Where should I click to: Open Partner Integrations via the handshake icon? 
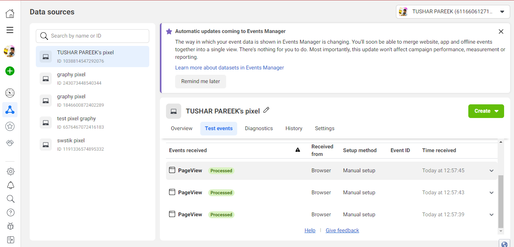click(10, 143)
